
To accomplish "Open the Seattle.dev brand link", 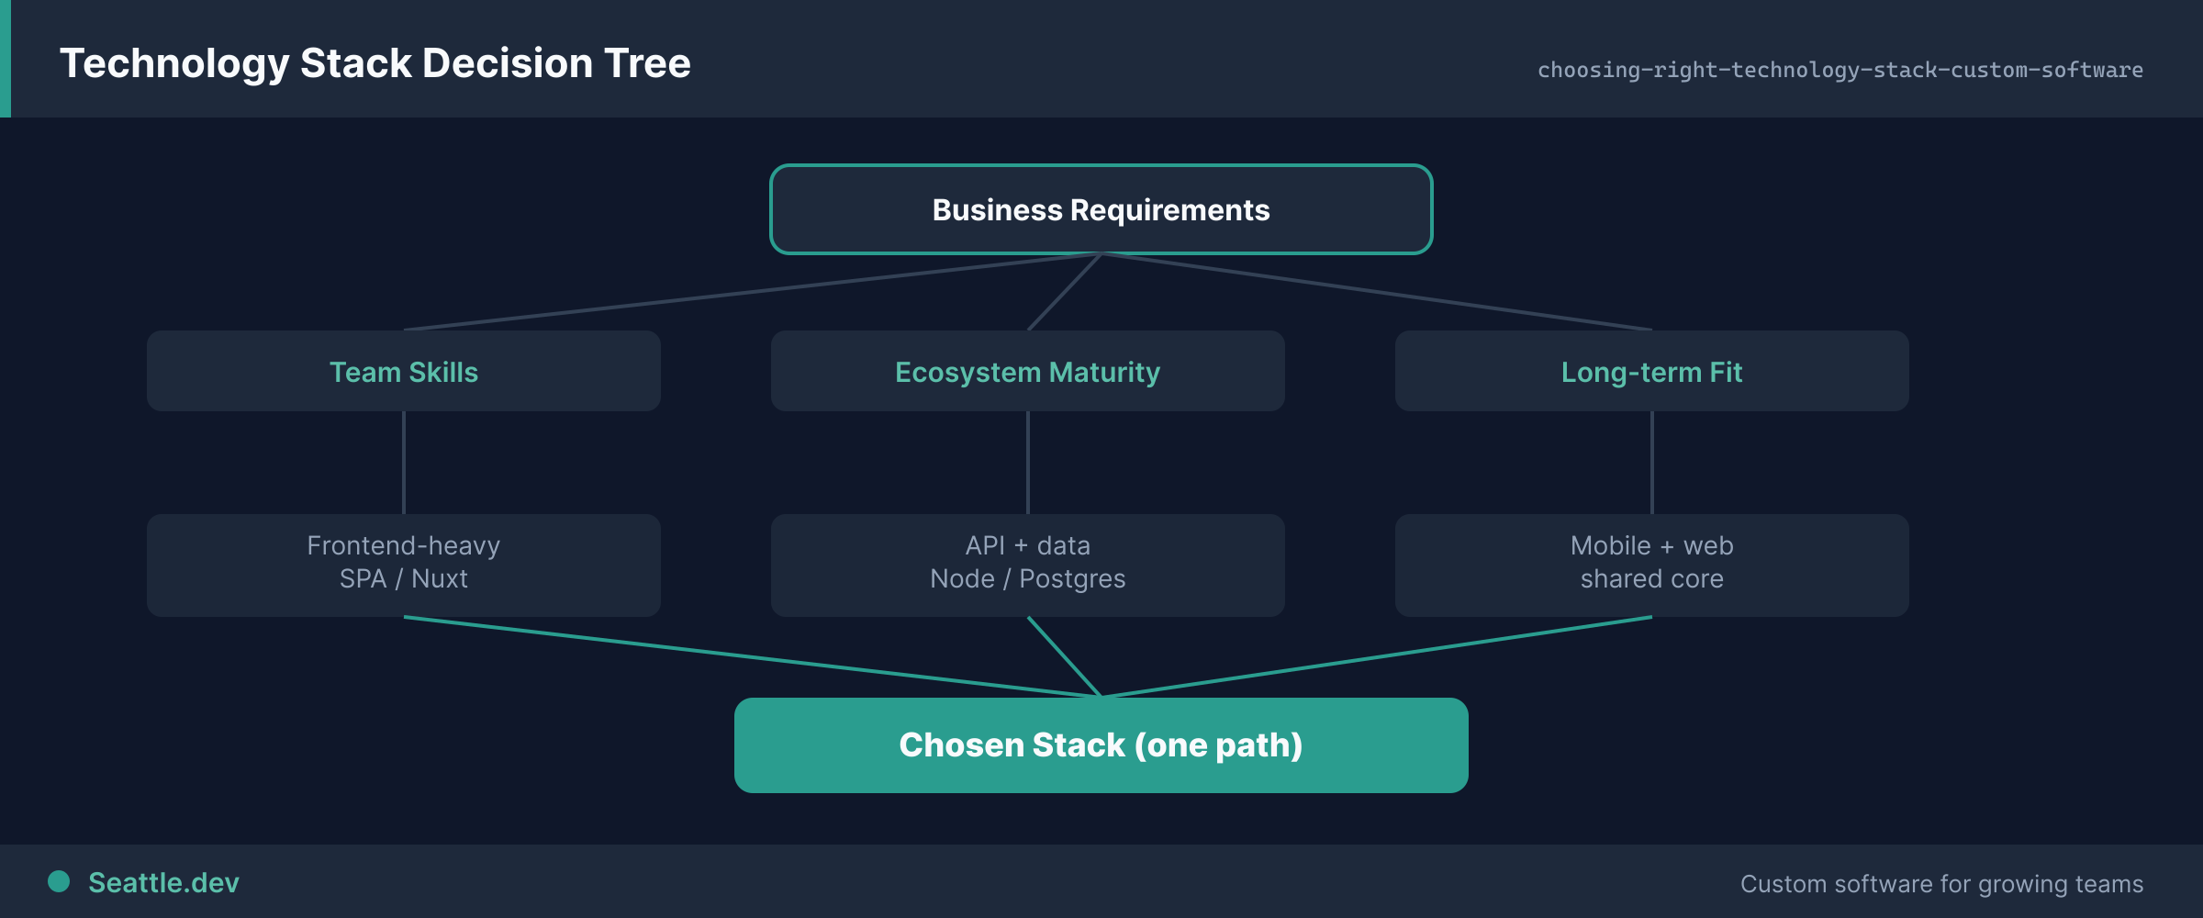I will (x=163, y=882).
